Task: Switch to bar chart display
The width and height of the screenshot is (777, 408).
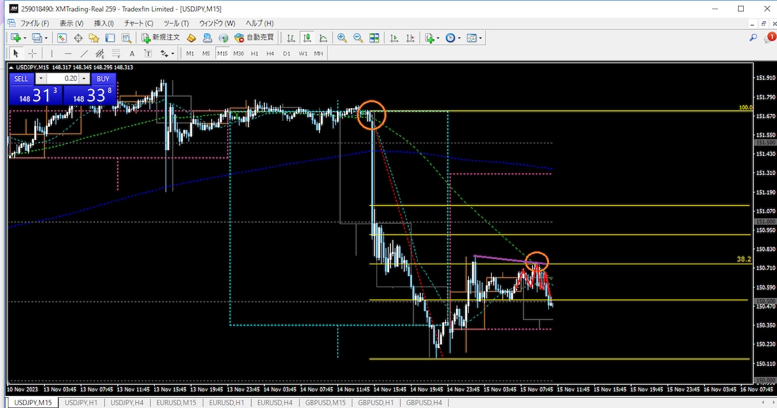Action: 291,38
